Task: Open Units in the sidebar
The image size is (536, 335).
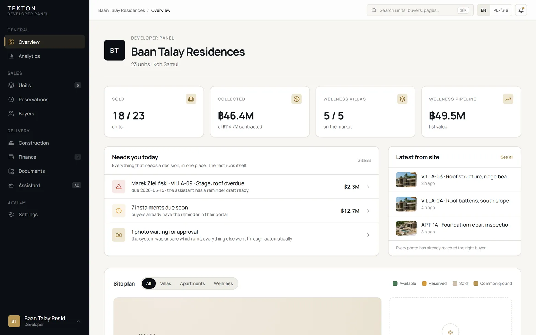Action: (x=45, y=85)
